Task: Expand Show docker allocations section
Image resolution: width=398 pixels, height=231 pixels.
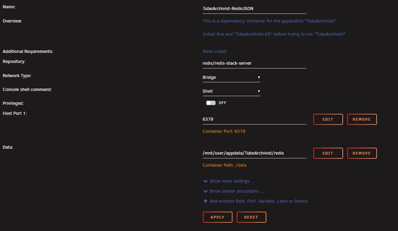Action: click(x=236, y=191)
